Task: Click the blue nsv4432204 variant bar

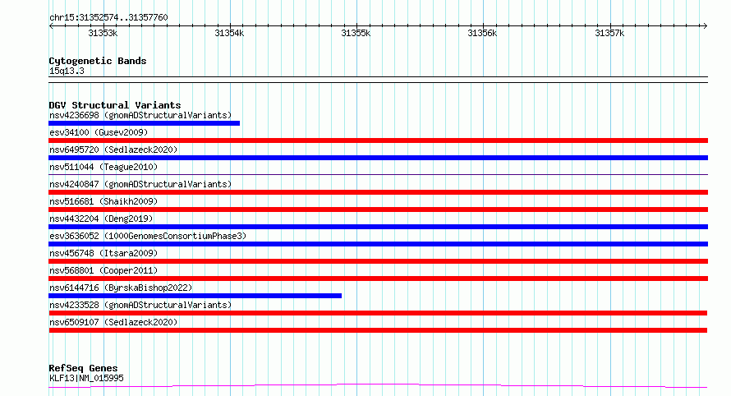Action: [x=378, y=227]
